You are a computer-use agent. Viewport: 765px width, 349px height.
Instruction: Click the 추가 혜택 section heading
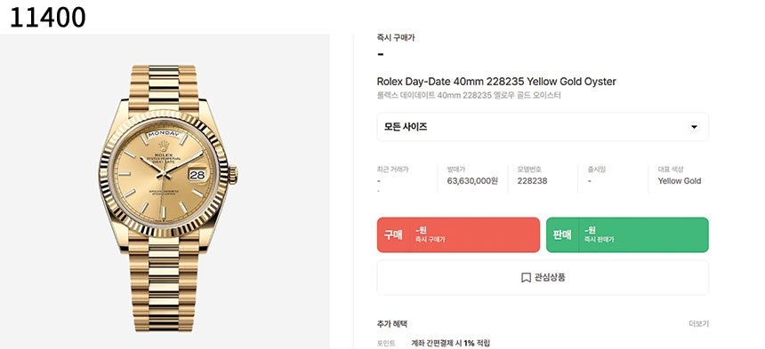click(x=391, y=323)
